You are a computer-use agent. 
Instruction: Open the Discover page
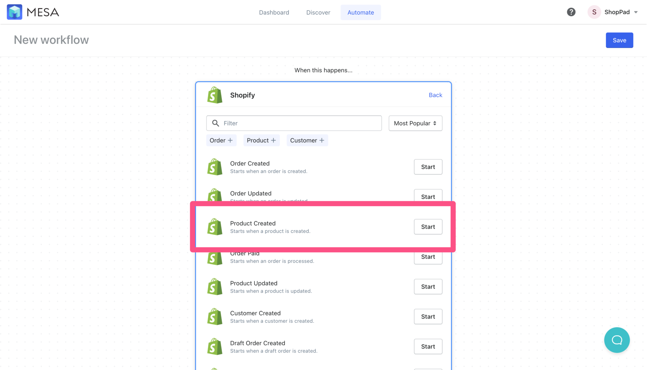(x=318, y=12)
